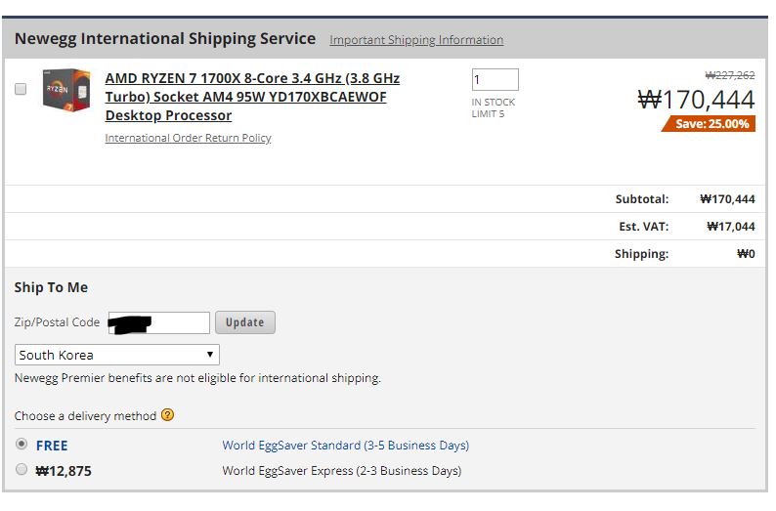Click the World EggSaver Express delivery option text
The image size is (776, 511).
coord(341,471)
